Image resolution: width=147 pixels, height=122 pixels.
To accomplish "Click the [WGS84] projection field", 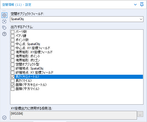I will (x=73, y=115).
